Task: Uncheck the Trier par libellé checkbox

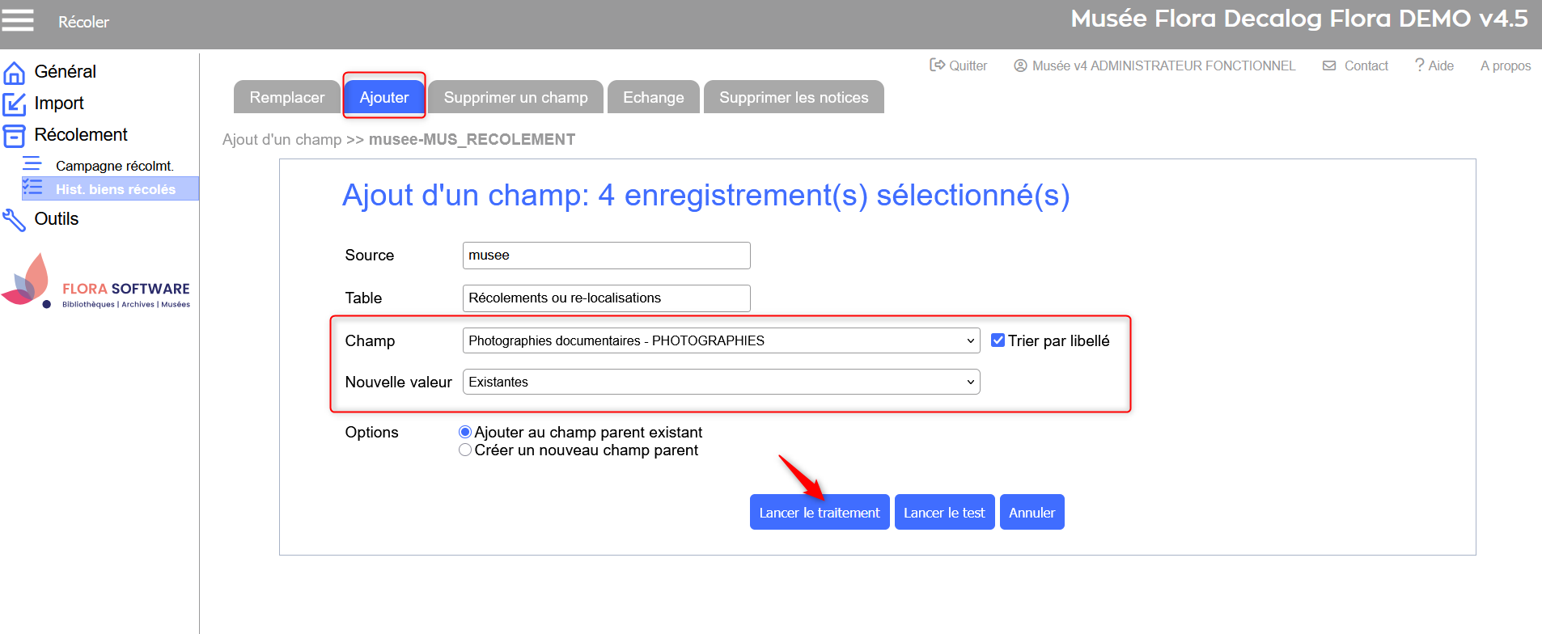Action: click(998, 340)
